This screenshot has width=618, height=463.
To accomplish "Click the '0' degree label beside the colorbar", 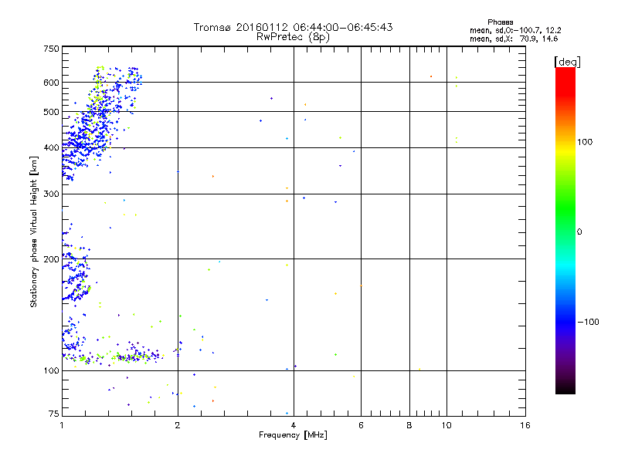I will (579, 232).
